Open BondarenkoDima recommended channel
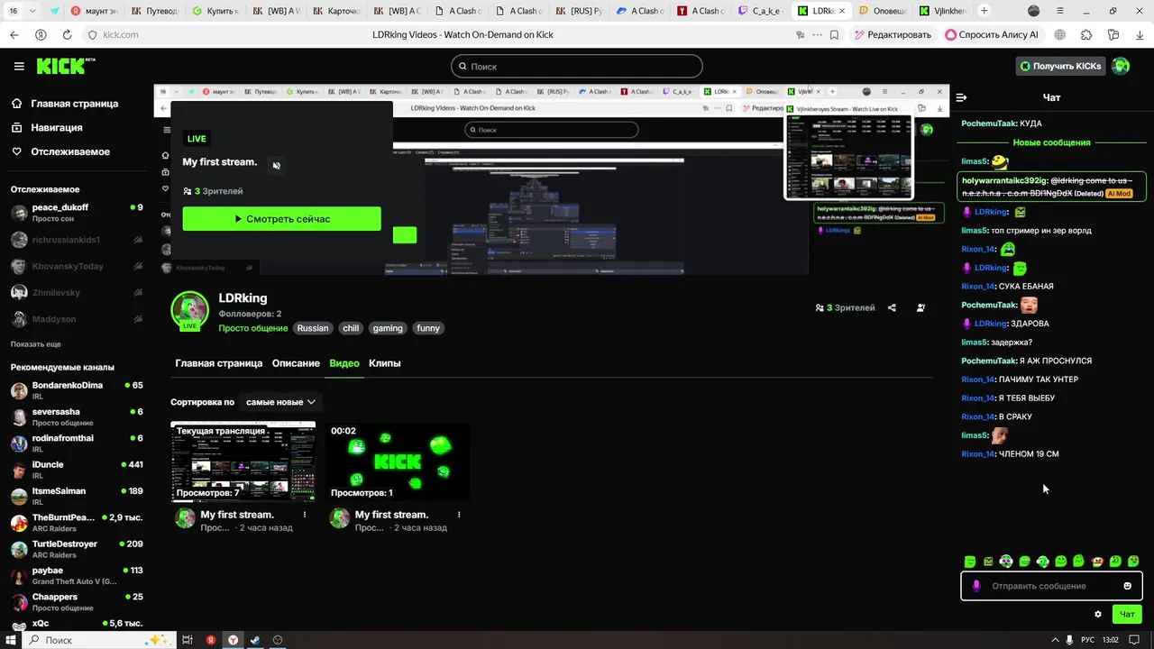Viewport: 1154px width, 649px height. [77, 390]
